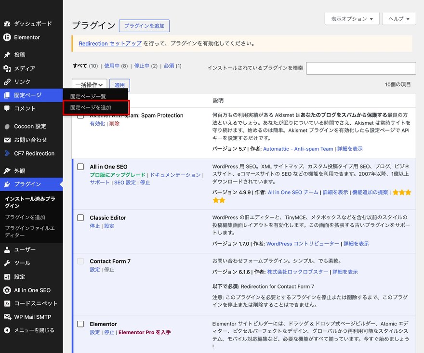The width and height of the screenshot is (424, 353).
Task: Click the Elementor logo icon in the sidebar
Action: pyautogui.click(x=7, y=37)
